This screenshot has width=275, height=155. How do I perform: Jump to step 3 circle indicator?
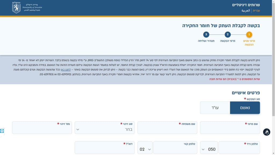pyautogui.click(x=206, y=34)
